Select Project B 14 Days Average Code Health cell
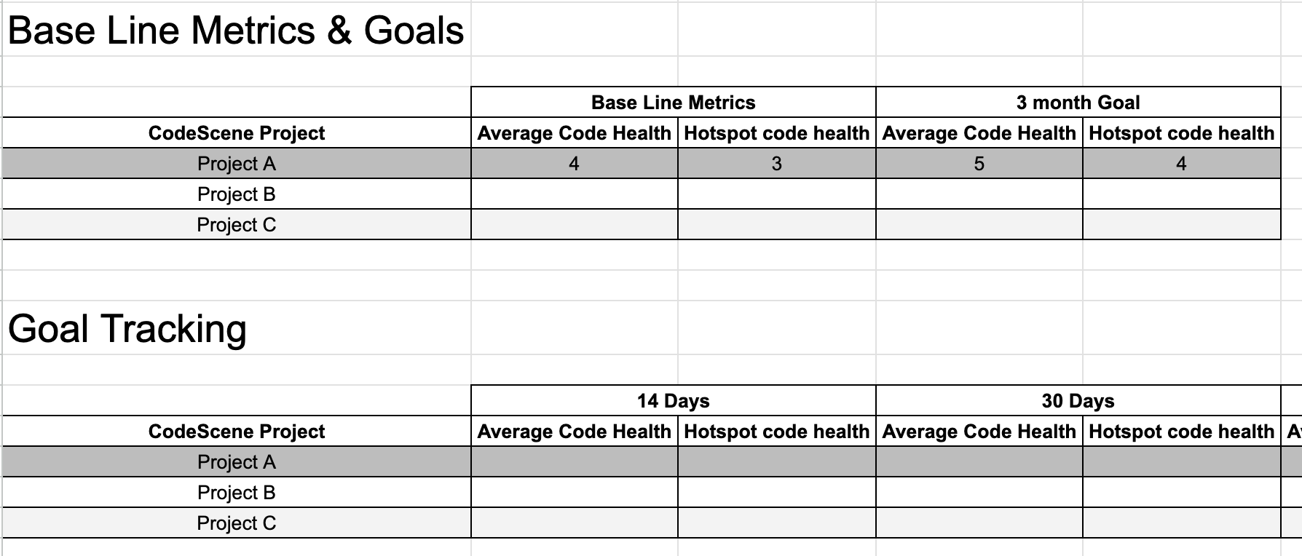The image size is (1302, 556). (574, 493)
